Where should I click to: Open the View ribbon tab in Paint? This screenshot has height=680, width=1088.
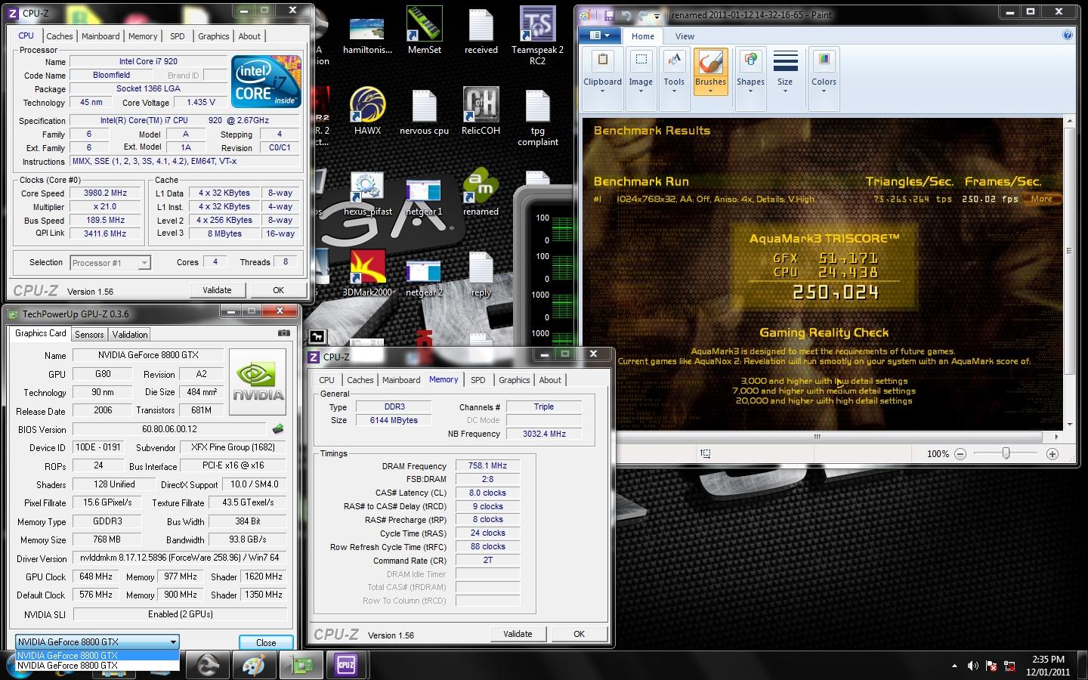pos(685,36)
